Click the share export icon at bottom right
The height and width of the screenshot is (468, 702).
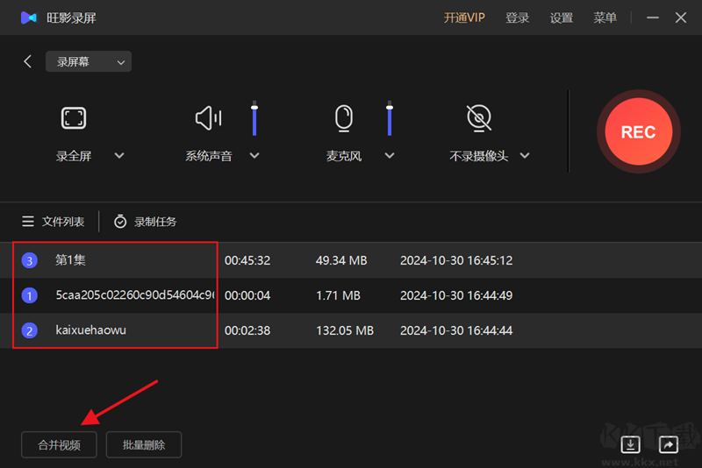(668, 444)
